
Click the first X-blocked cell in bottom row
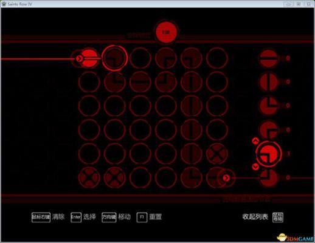tap(89, 177)
